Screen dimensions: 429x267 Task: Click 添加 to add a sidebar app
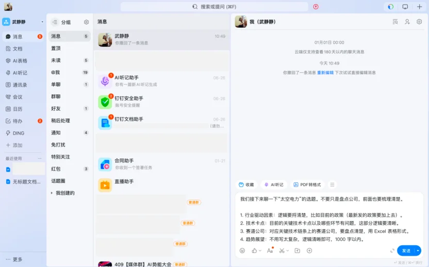pos(23,145)
